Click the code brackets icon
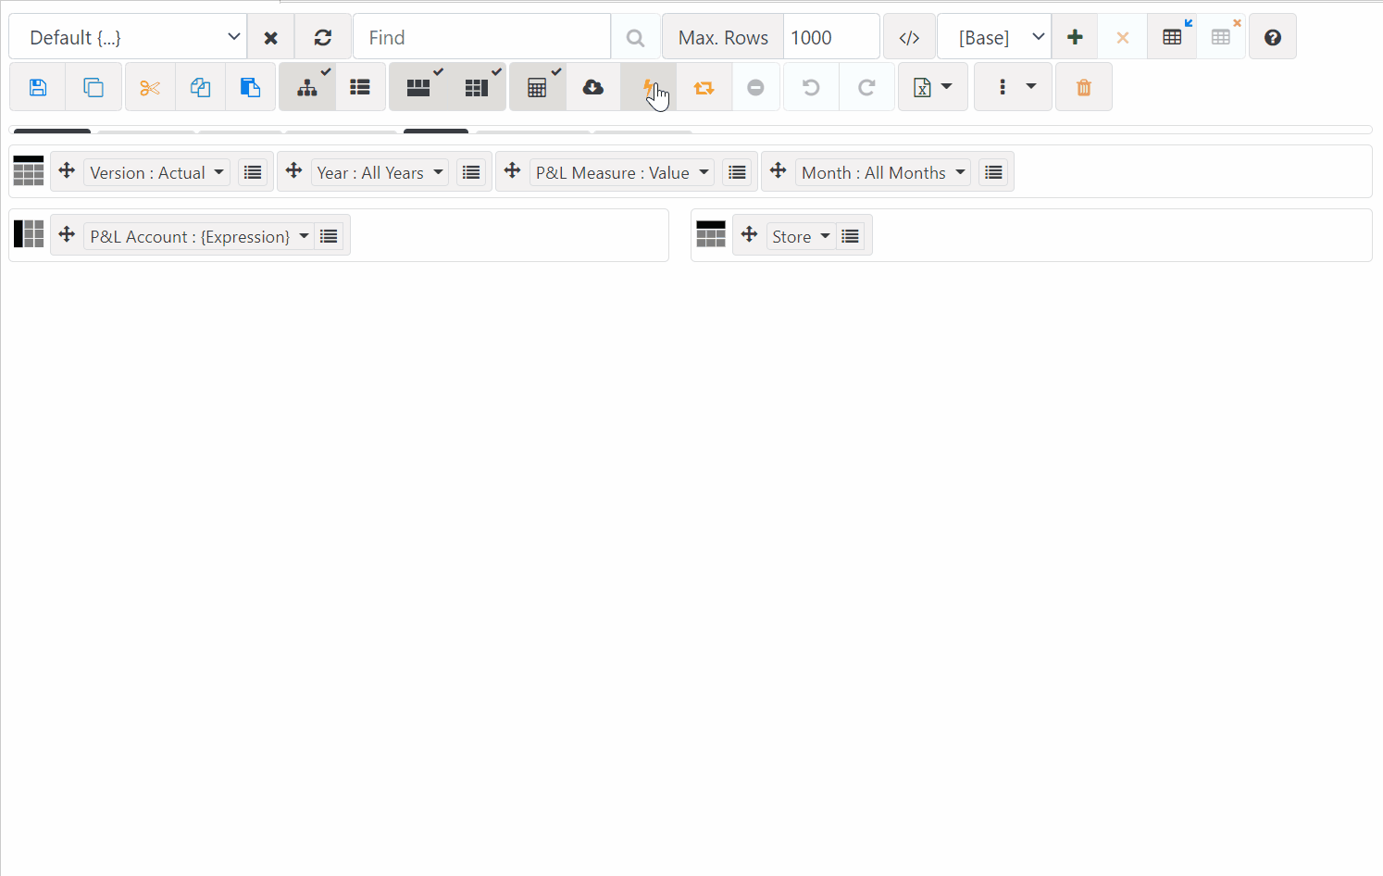This screenshot has width=1383, height=876. pos(909,38)
